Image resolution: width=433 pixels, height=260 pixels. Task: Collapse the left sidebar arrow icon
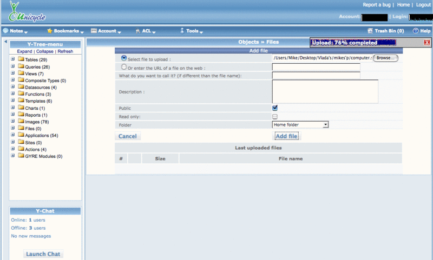click(x=5, y=42)
